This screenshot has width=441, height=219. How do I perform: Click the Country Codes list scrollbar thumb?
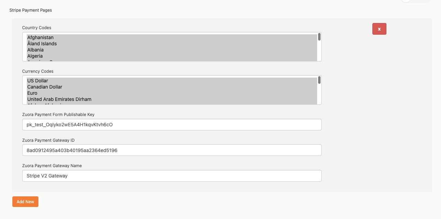click(319, 37)
